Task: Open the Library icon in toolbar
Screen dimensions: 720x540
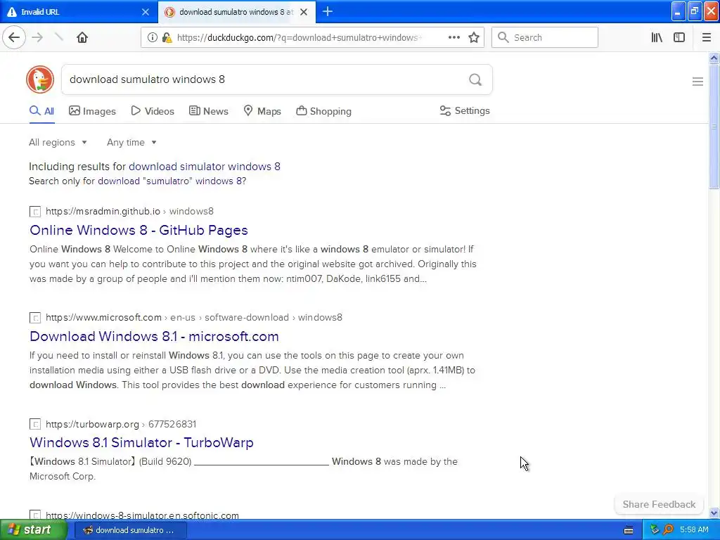Action: coord(657,38)
